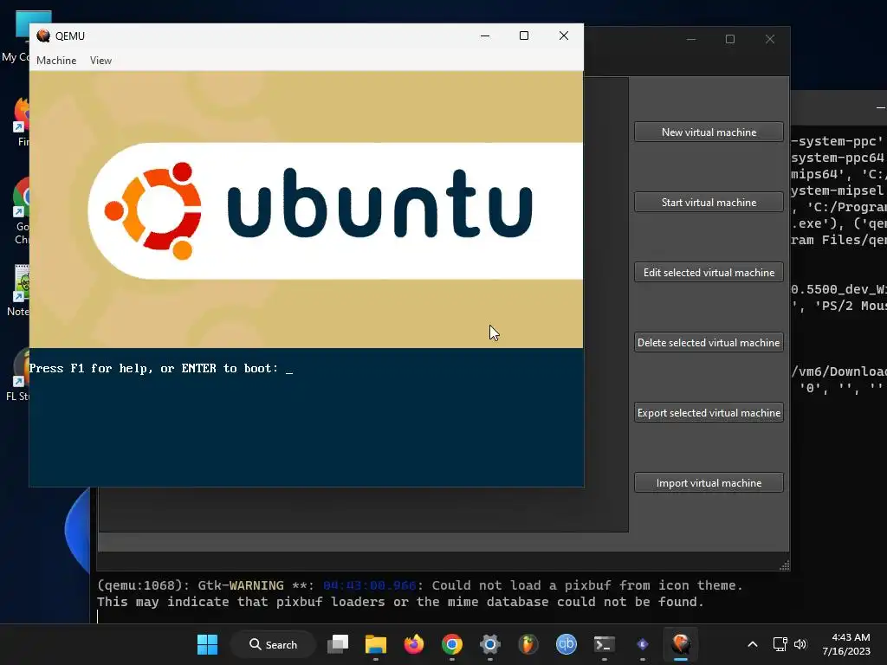The height and width of the screenshot is (665, 887).
Task: Minimize the QEMU window
Action: [485, 36]
